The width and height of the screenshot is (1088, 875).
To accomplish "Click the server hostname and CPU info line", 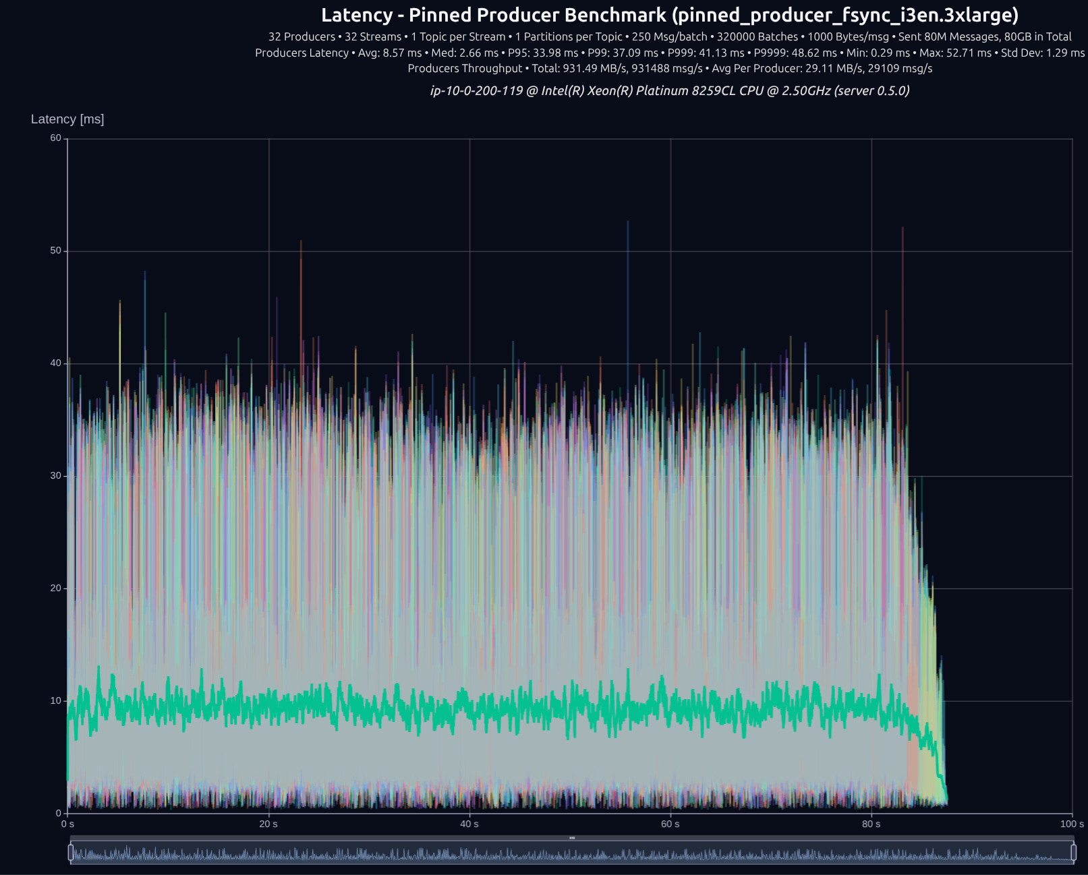I will [x=670, y=90].
